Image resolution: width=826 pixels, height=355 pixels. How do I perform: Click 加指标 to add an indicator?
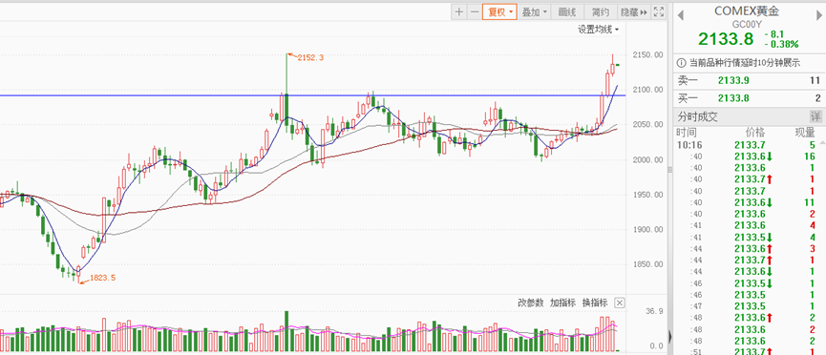563,303
